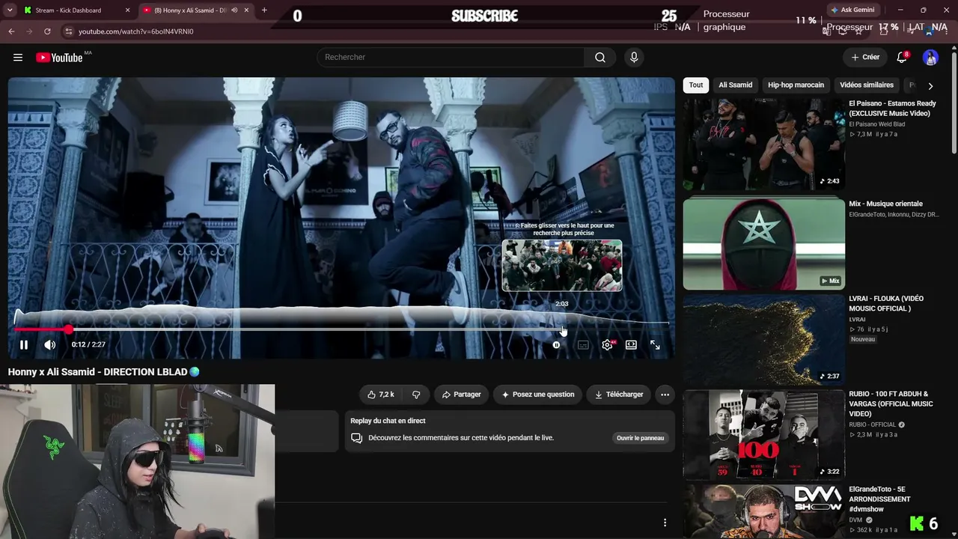Toggle autoplay in the player

[x=556, y=345]
